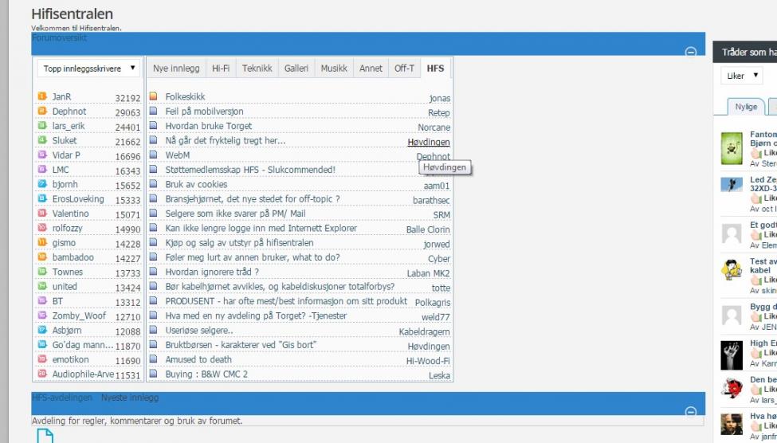Select the Nylige tab in sidebar
777x443 pixels.
coord(746,107)
